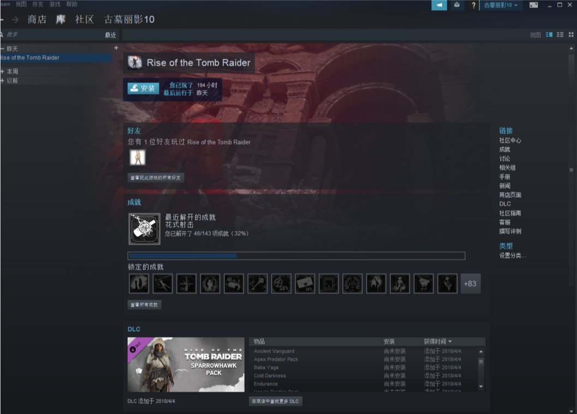Viewport: 577px width, 414px height.
Task: Click the announcements megaphone icon in title bar
Action: click(439, 5)
